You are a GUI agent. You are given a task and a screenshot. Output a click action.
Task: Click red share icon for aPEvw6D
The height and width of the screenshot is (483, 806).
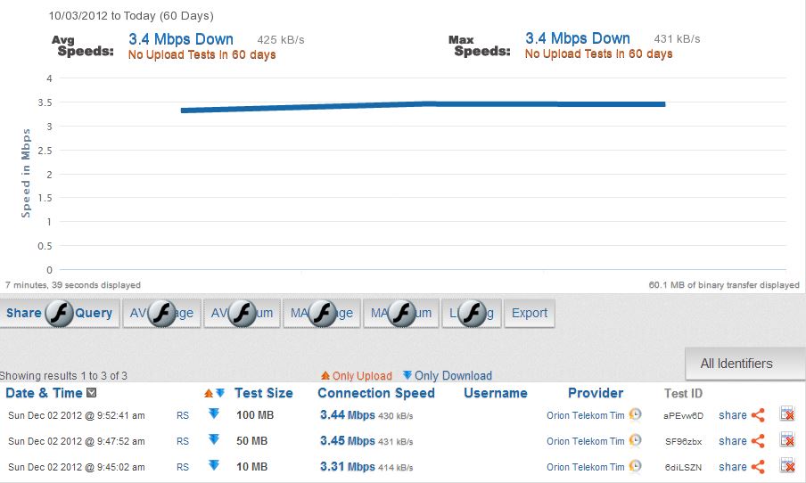click(x=758, y=415)
